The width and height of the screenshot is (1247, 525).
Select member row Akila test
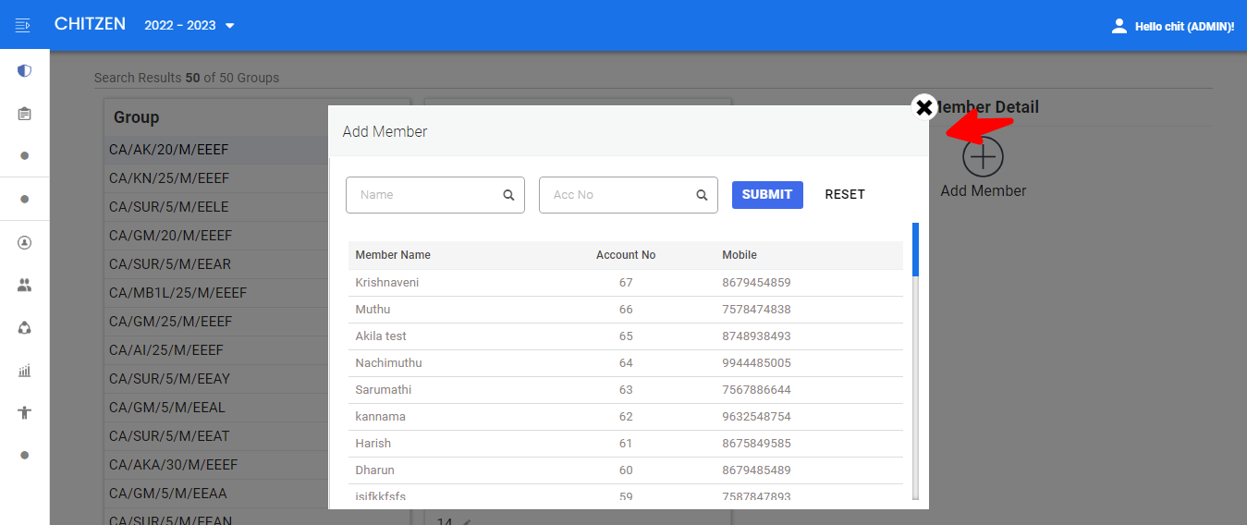pos(626,336)
